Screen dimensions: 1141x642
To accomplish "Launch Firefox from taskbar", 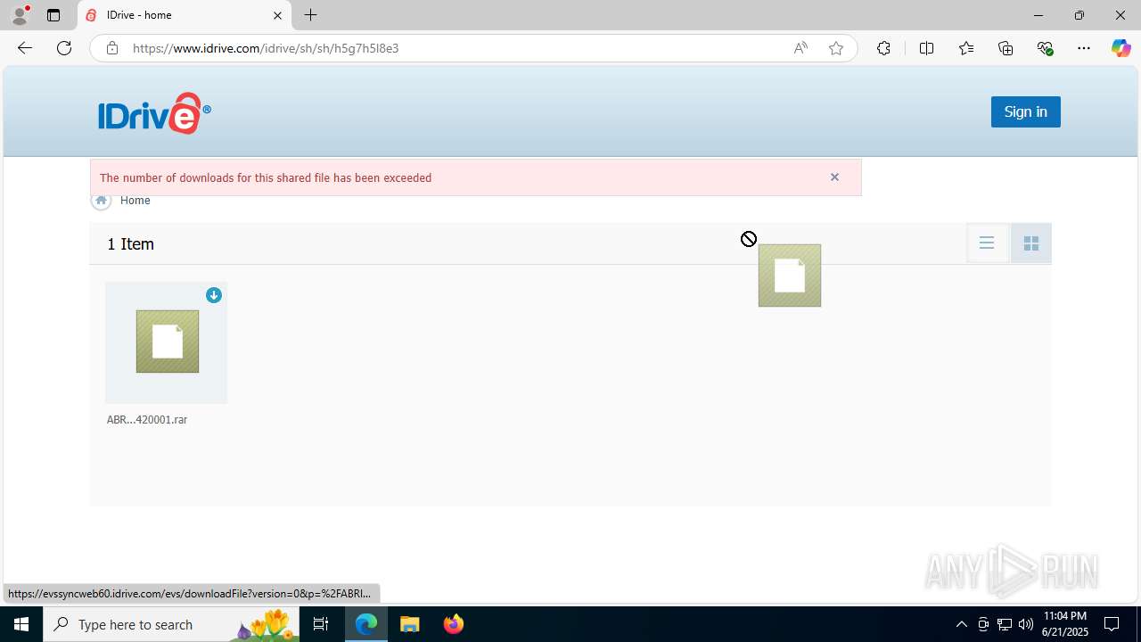I will coord(454,624).
